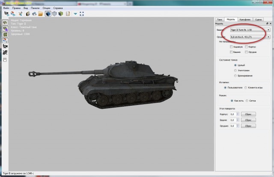
Task: Click the tank-with-magnifier icon in top toolbar
Action: (x=6, y=14)
